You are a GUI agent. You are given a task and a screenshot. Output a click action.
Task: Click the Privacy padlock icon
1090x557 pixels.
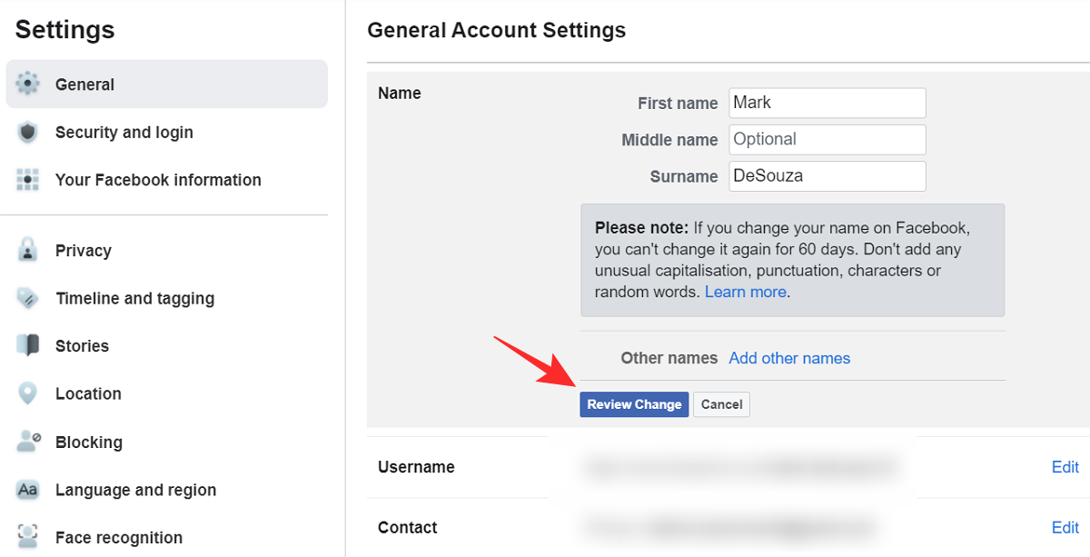(x=28, y=251)
